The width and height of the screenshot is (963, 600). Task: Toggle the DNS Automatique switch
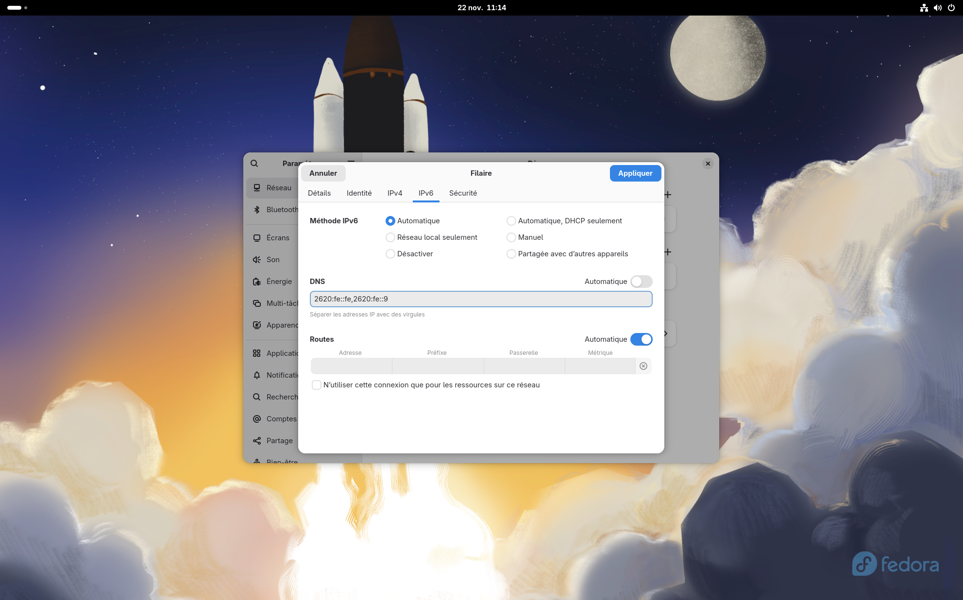coord(641,282)
